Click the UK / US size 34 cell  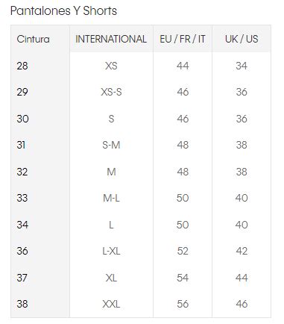click(242, 66)
